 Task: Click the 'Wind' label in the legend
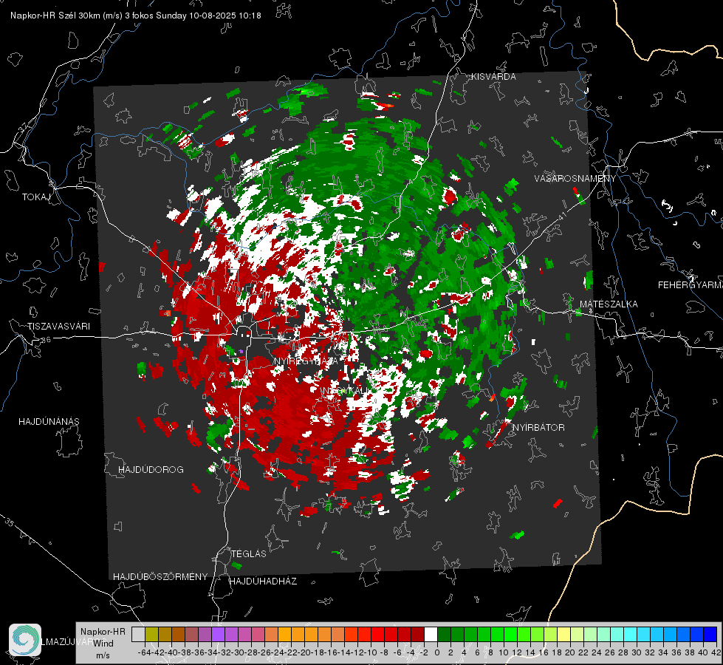point(103,643)
